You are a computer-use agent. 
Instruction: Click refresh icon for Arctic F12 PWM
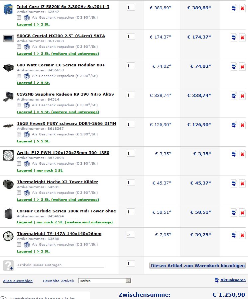tap(234, 154)
